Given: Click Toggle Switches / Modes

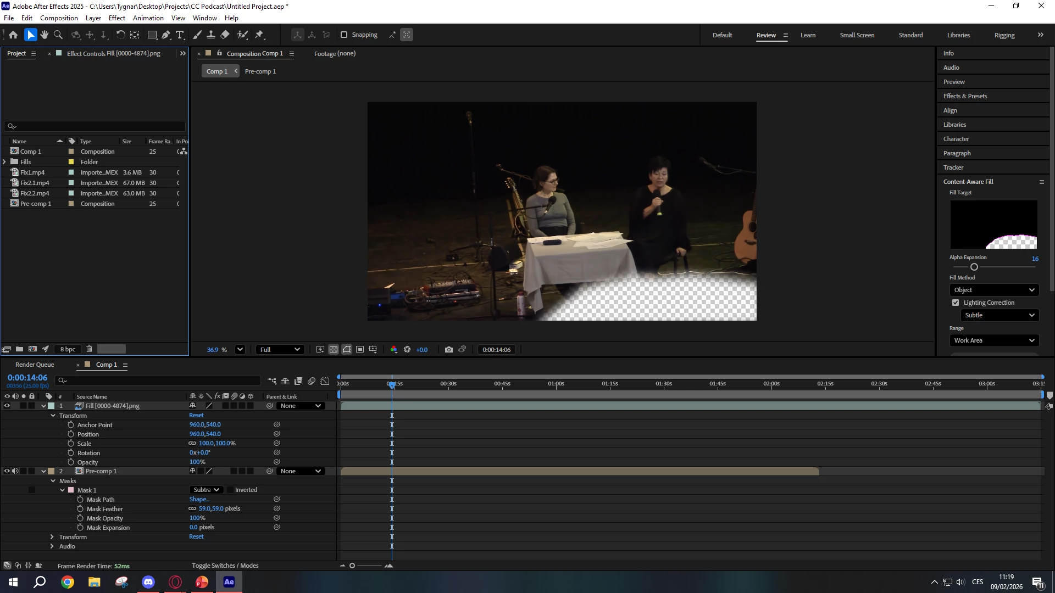Looking at the screenshot, I should (x=225, y=566).
